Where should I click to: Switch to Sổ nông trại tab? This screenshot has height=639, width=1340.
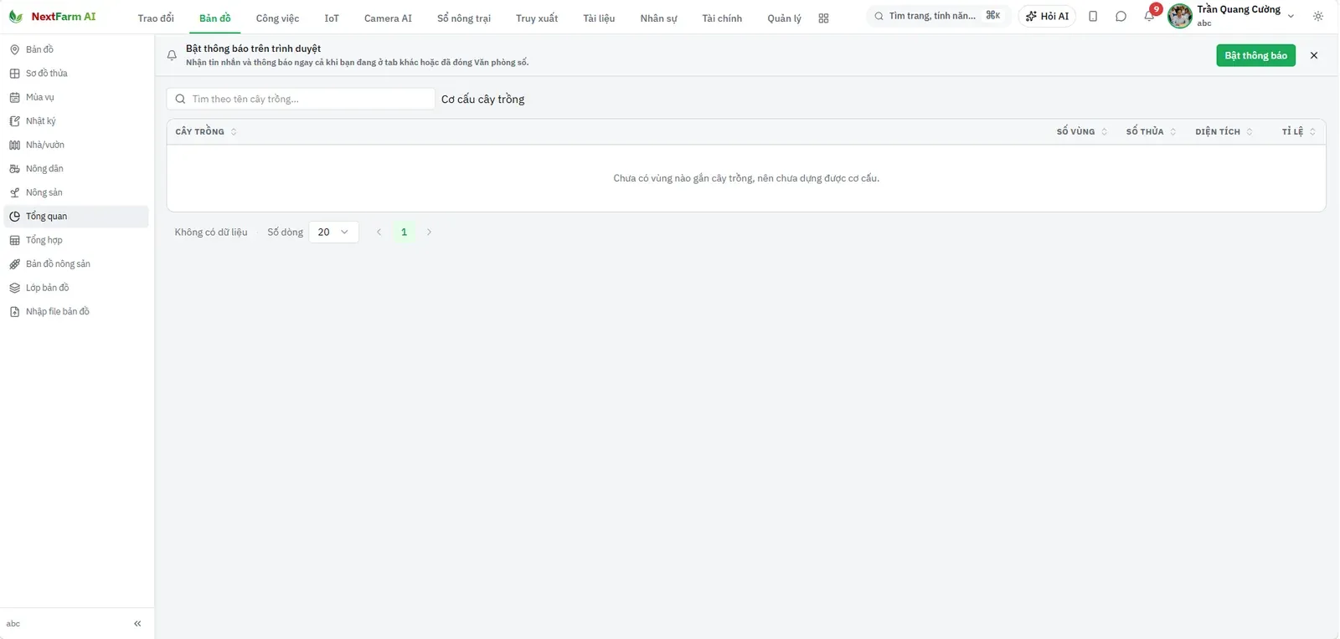tap(464, 18)
